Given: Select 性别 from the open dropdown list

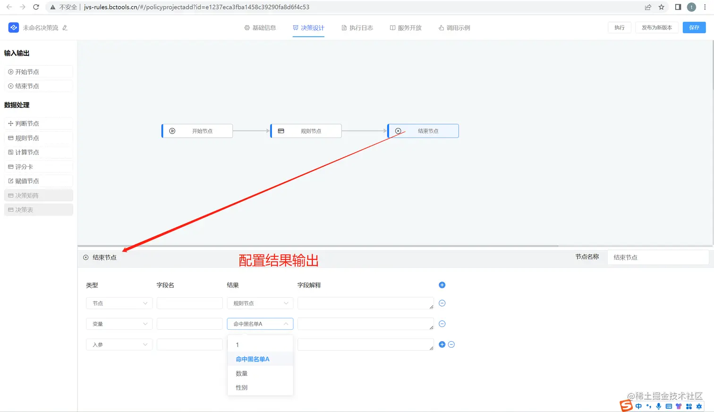Looking at the screenshot, I should pyautogui.click(x=241, y=387).
